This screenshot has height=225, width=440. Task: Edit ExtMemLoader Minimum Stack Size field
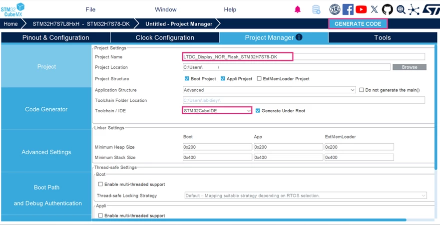pos(359,157)
